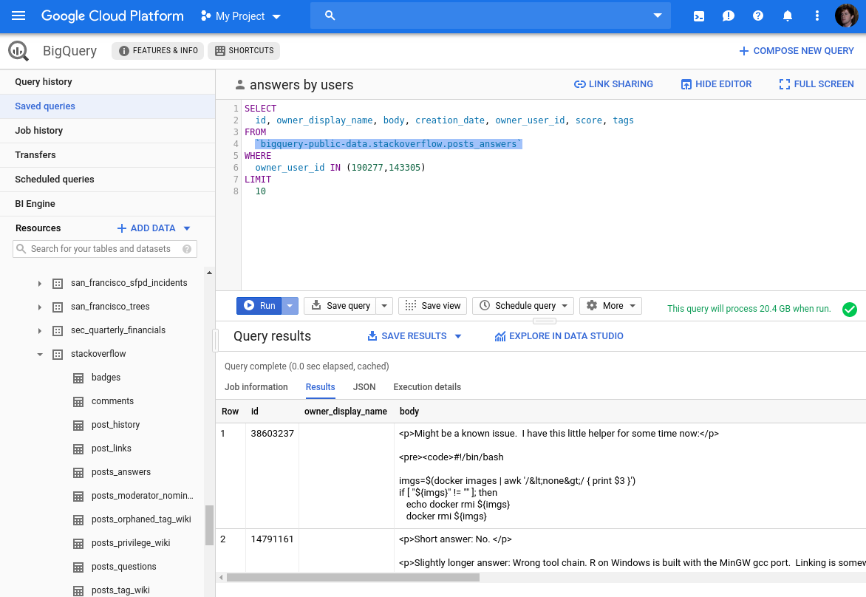Switch to Execution details tab
866x597 pixels.
point(427,386)
